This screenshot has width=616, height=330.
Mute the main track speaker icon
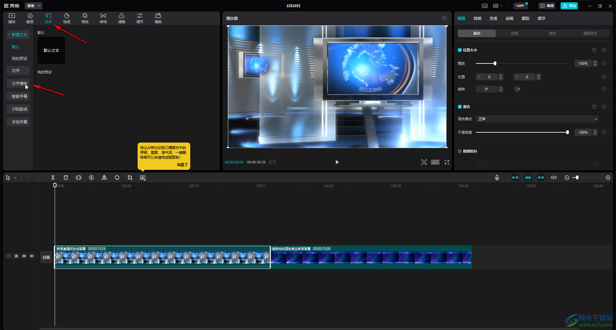click(x=32, y=256)
